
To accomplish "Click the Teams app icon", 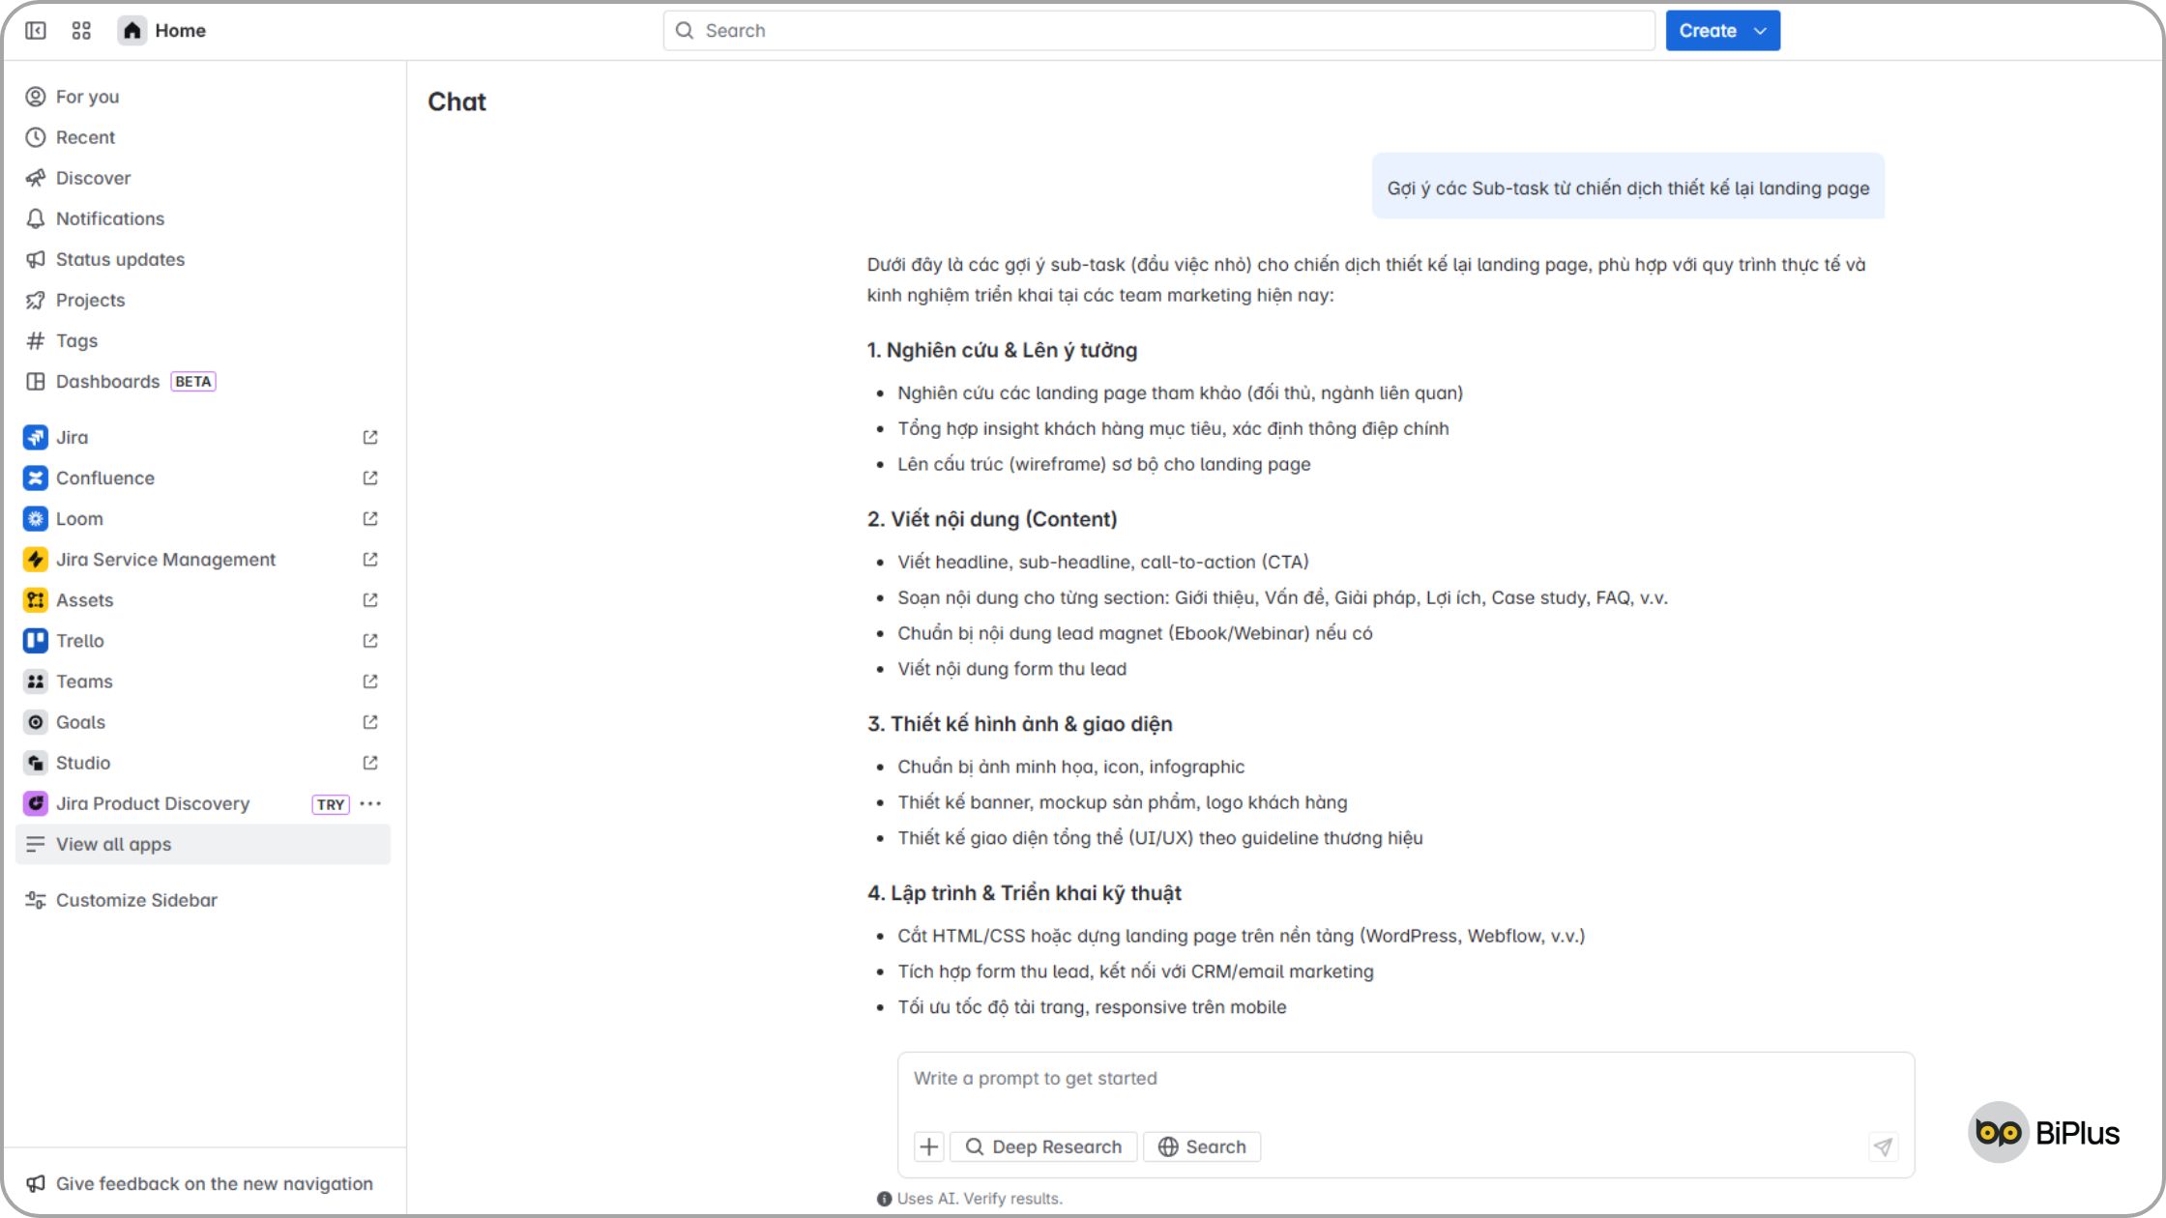I will (36, 681).
